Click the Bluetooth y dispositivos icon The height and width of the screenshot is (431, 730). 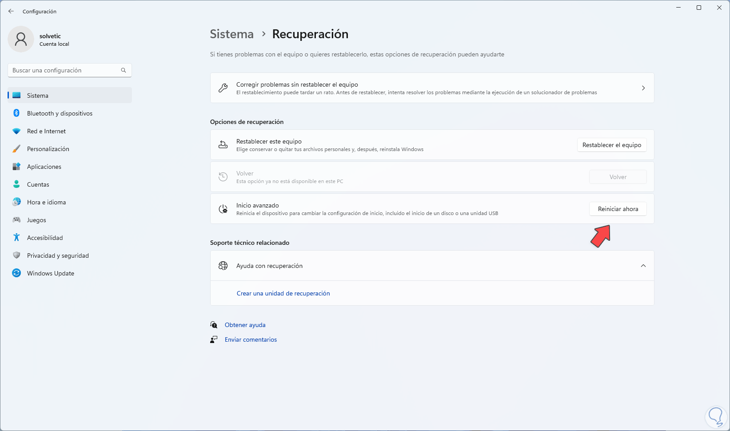tap(16, 113)
